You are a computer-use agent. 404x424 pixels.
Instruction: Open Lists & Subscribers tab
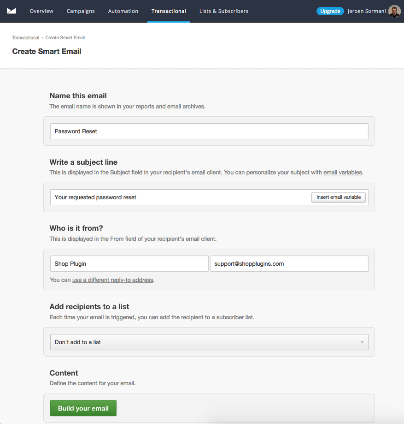(x=223, y=11)
